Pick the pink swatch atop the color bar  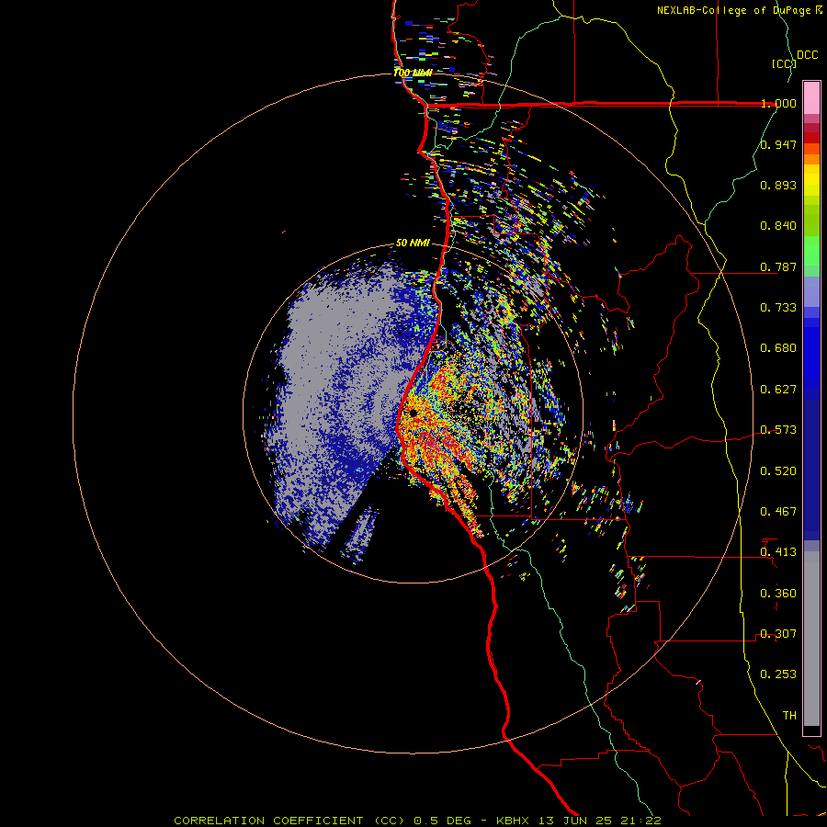click(811, 97)
